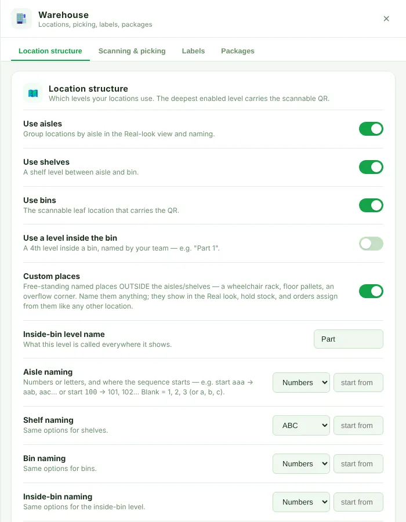The image size is (406, 522).
Task: Select the Location structure tab
Action: coord(50,51)
